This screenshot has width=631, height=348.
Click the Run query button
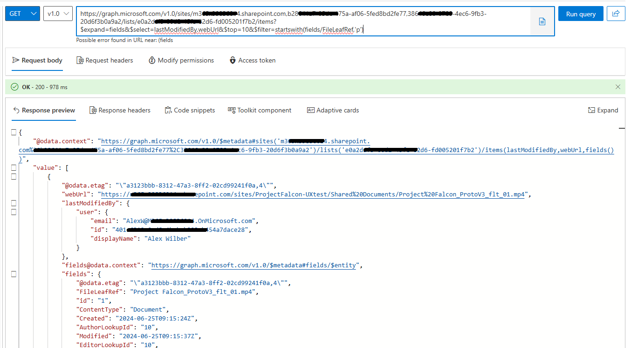pyautogui.click(x=581, y=14)
